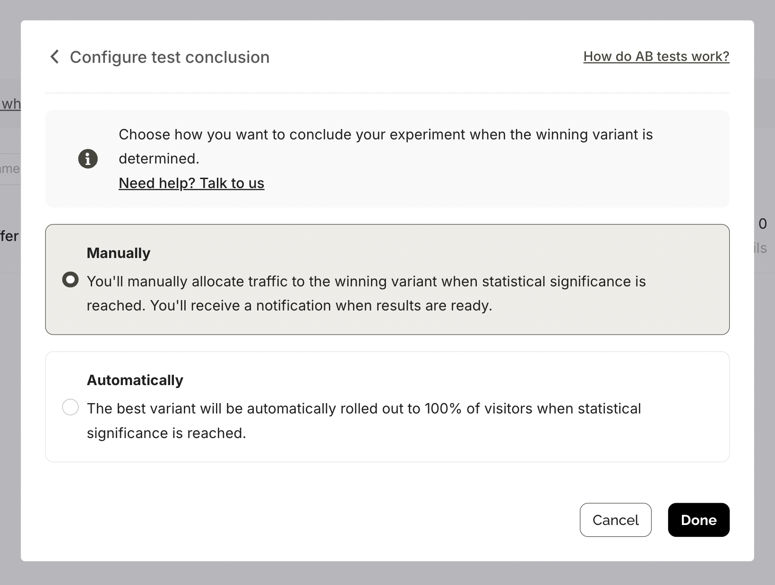Click the cut-off 'fer' text at left edge
This screenshot has height=585, width=775.
tap(9, 236)
